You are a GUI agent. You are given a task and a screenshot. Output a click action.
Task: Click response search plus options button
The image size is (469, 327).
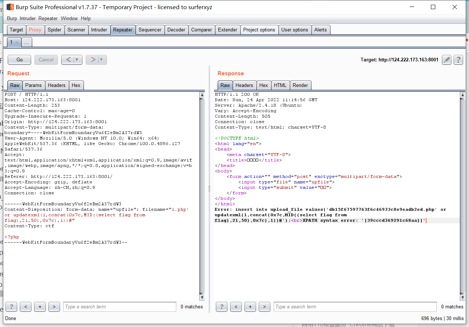click(250, 307)
